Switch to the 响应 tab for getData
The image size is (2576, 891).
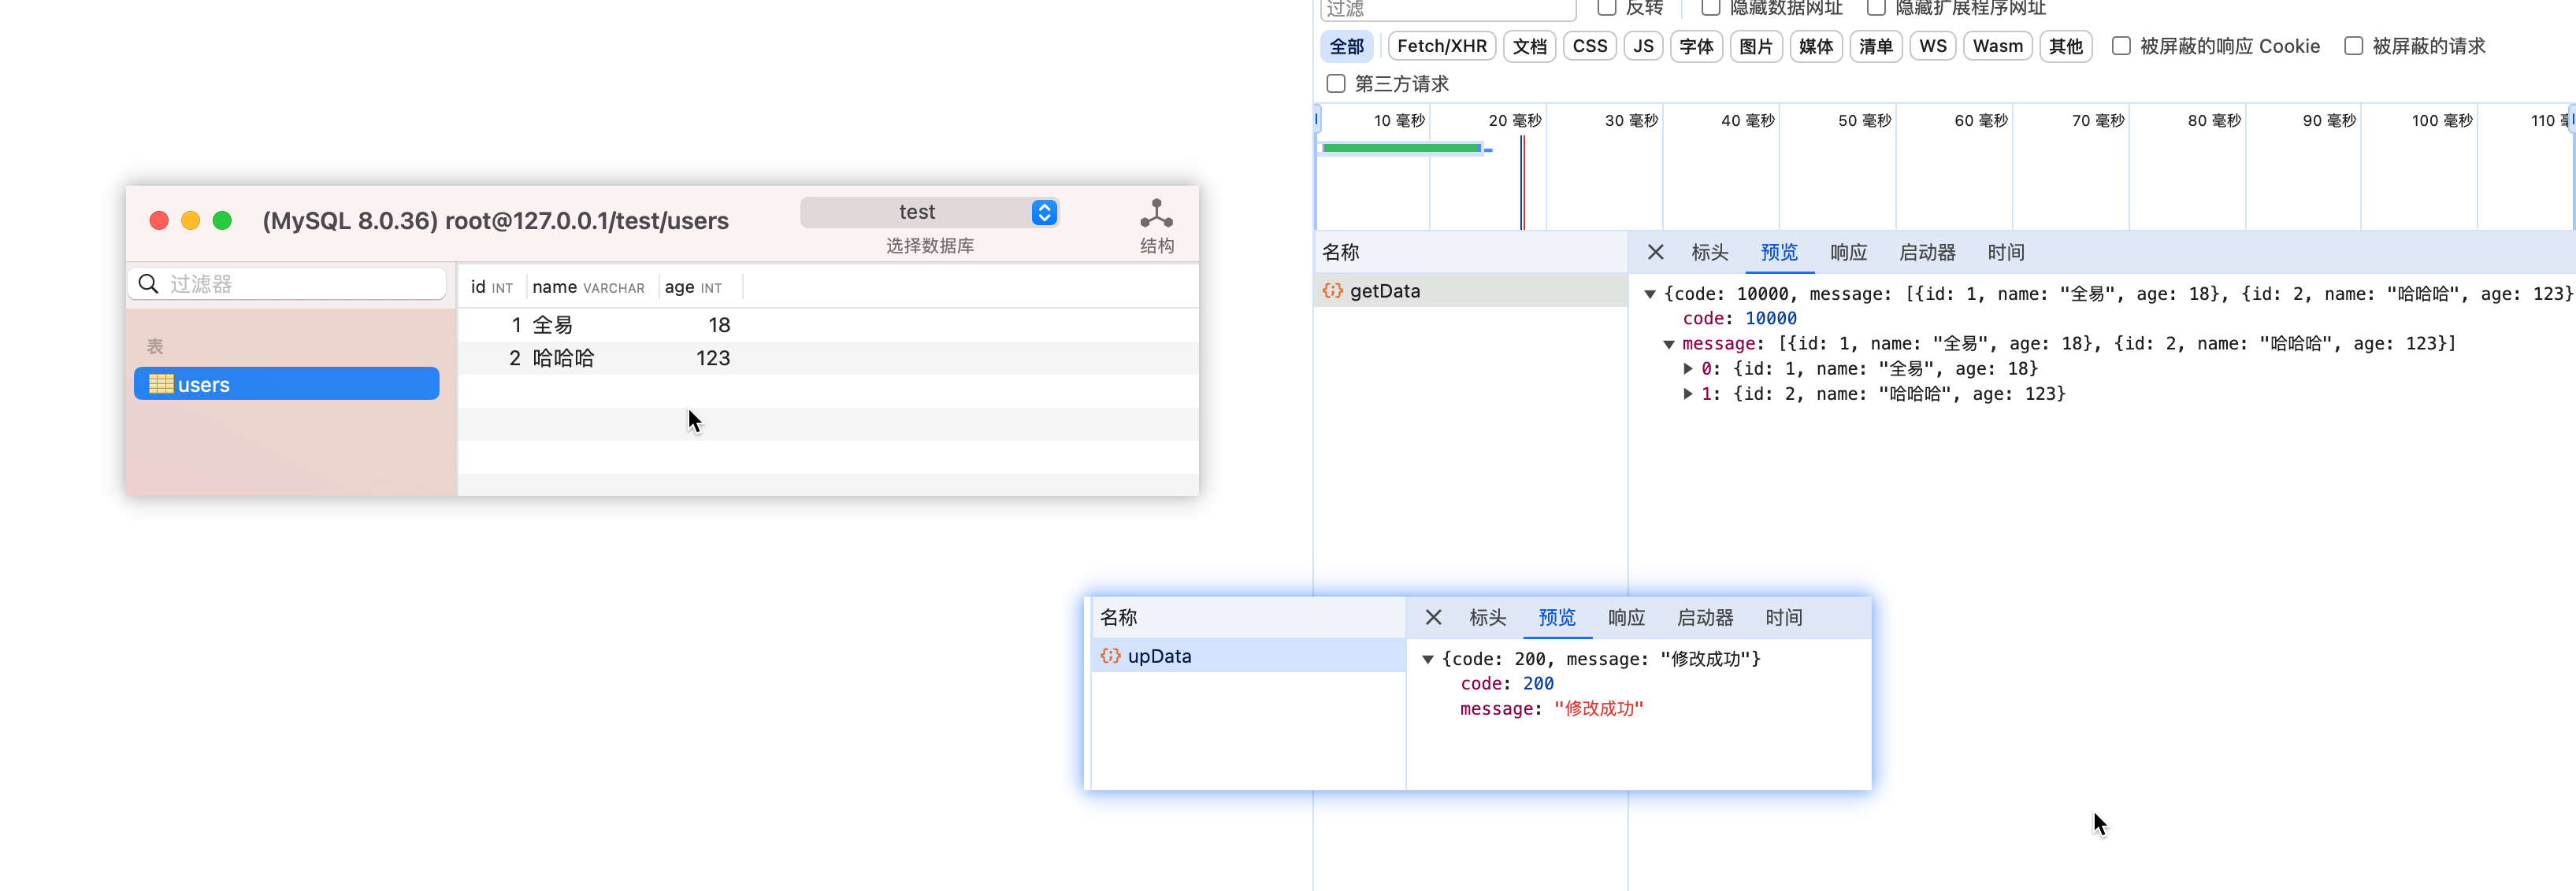coord(1848,253)
